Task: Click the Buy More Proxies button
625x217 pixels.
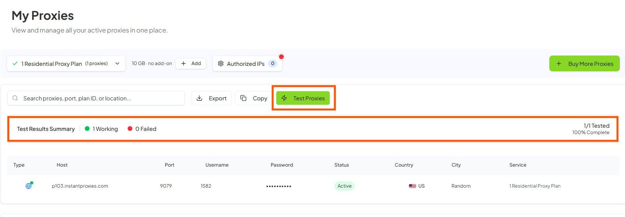Action: click(x=584, y=63)
